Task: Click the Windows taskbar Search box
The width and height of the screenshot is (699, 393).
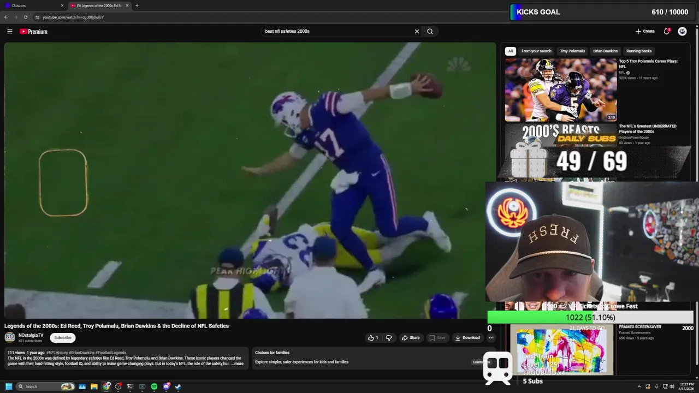Action: tap(45, 386)
